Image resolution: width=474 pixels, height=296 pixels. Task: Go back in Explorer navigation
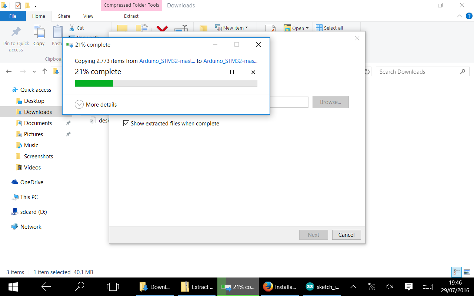[x=9, y=72]
